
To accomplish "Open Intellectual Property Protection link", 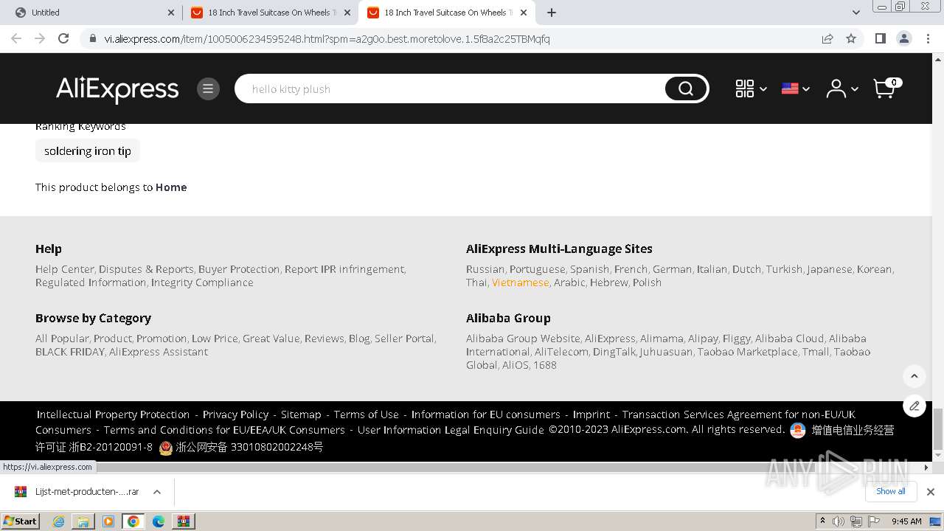I will 113,414.
